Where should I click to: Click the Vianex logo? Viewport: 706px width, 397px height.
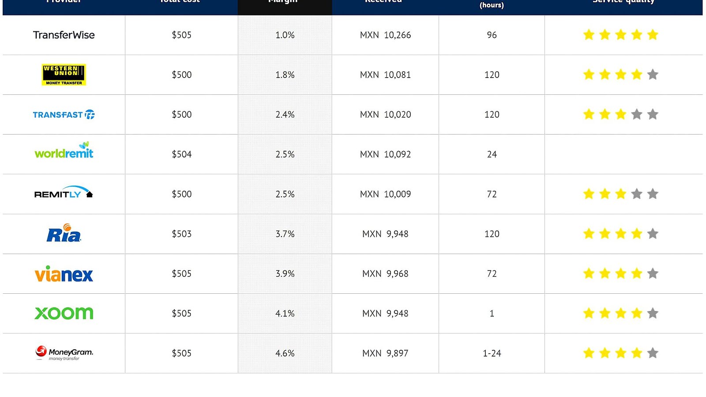pyautogui.click(x=64, y=274)
